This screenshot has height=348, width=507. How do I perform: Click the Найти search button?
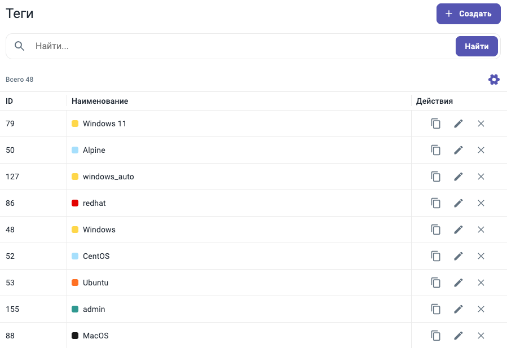[477, 46]
